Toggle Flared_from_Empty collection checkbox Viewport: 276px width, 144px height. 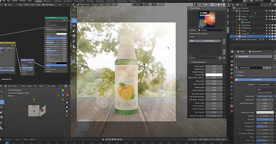pyautogui.click(x=237, y=39)
